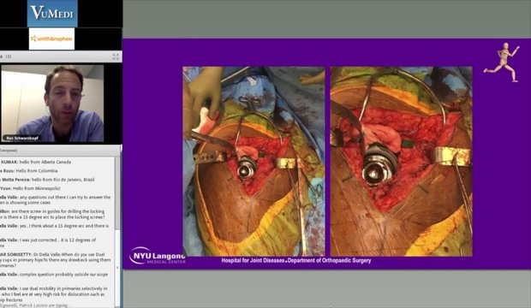This screenshot has height=308, width=531.
Task: Click the 'Hospital for Joint Diseases' footer text
Action: 253,260
